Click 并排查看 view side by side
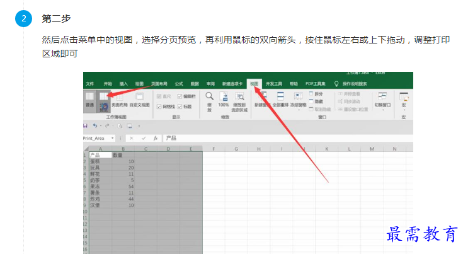Screen dimensions: 463x254 click(349, 94)
